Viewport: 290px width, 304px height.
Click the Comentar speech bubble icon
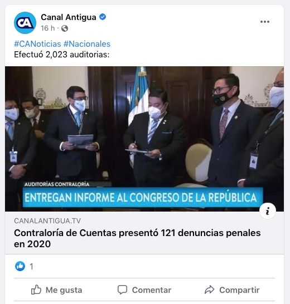pyautogui.click(x=122, y=290)
